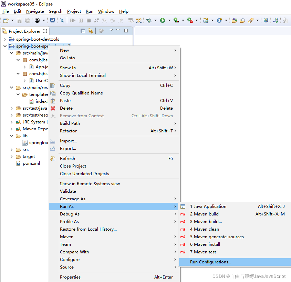Click the Save toolbar icon
The image size is (291, 282).
coord(19,20)
